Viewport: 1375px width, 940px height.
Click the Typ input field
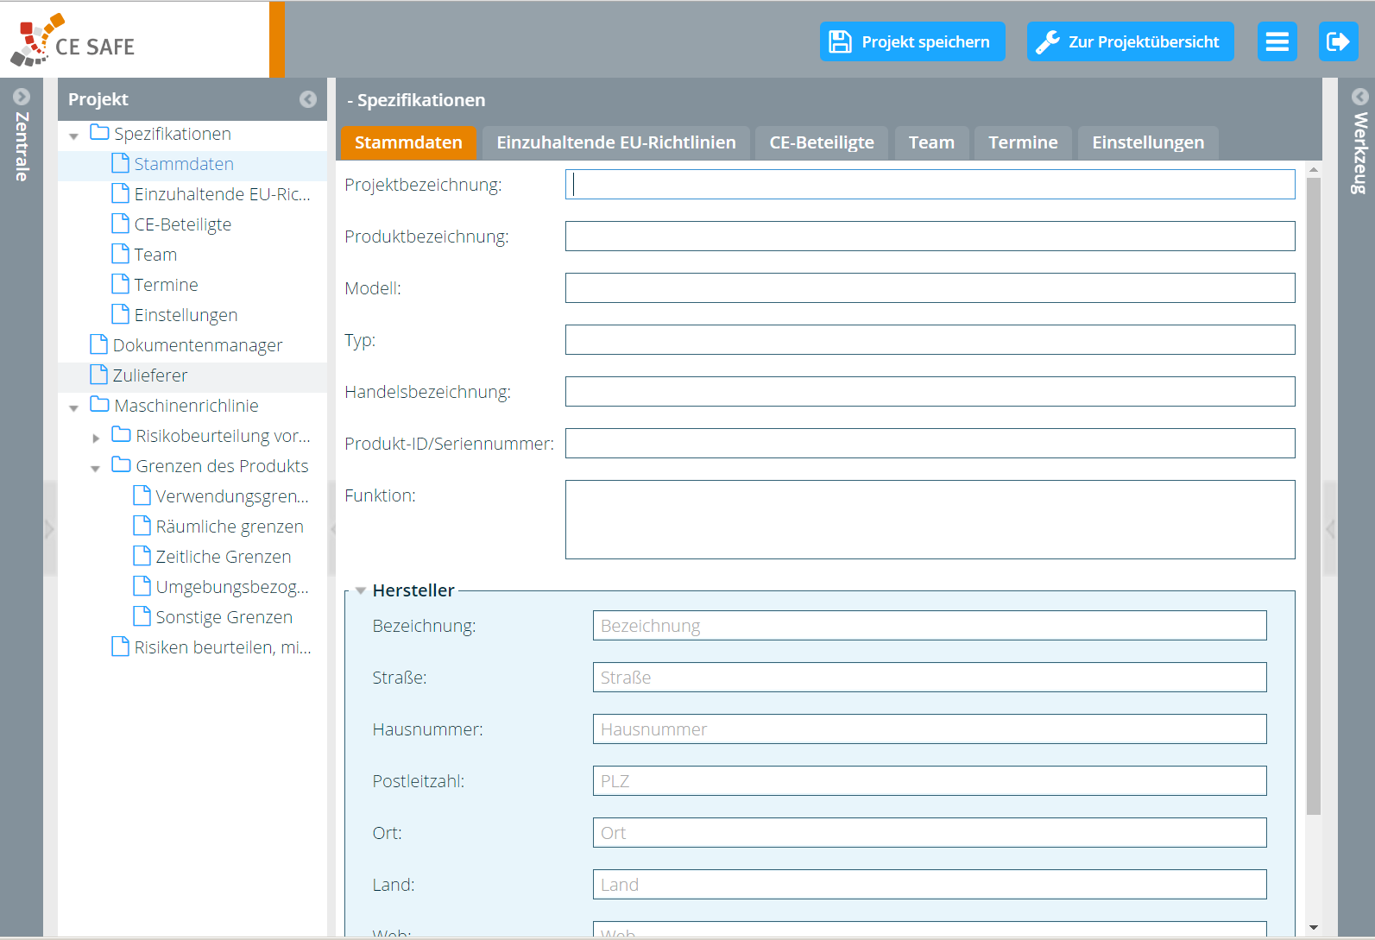click(x=930, y=339)
